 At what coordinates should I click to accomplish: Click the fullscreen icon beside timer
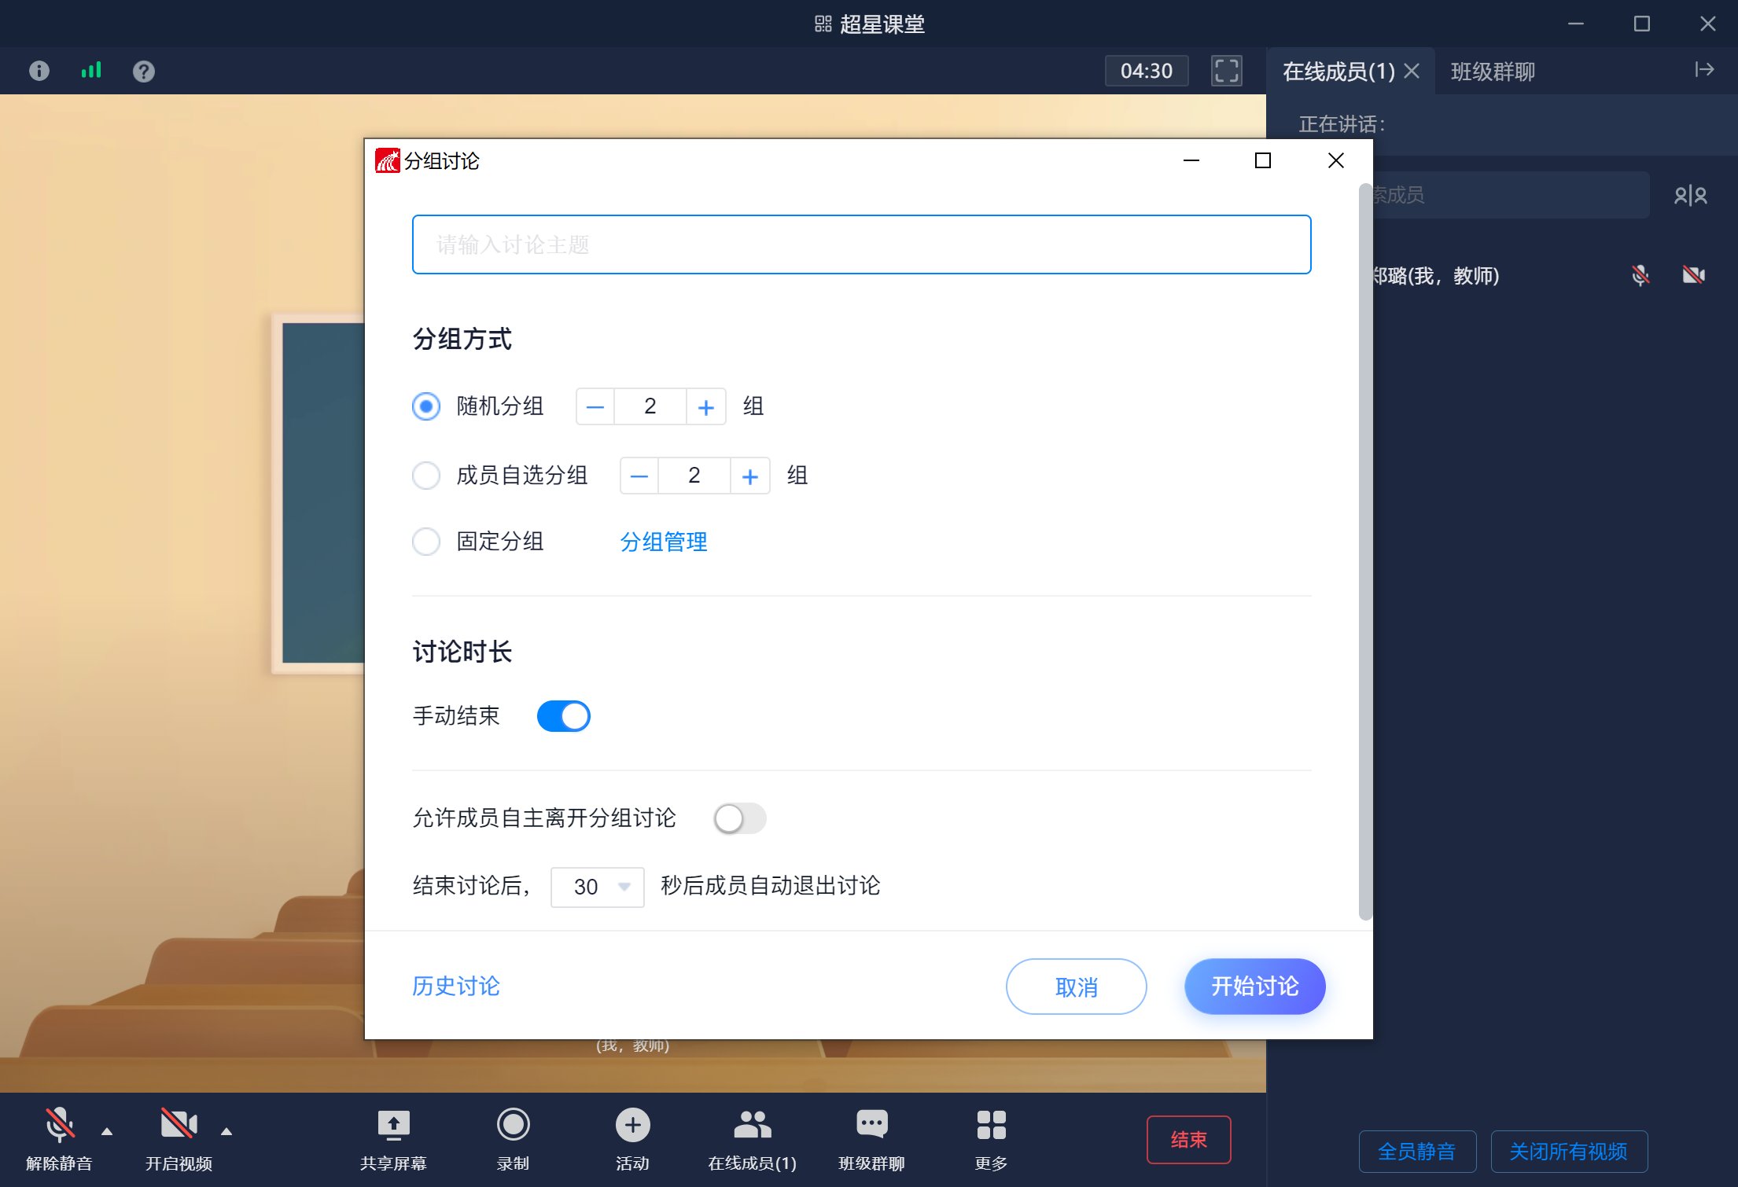(x=1226, y=71)
